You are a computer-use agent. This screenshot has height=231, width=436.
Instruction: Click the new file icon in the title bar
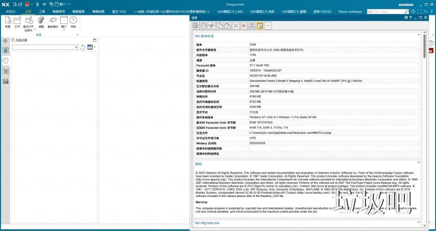click(15, 4)
